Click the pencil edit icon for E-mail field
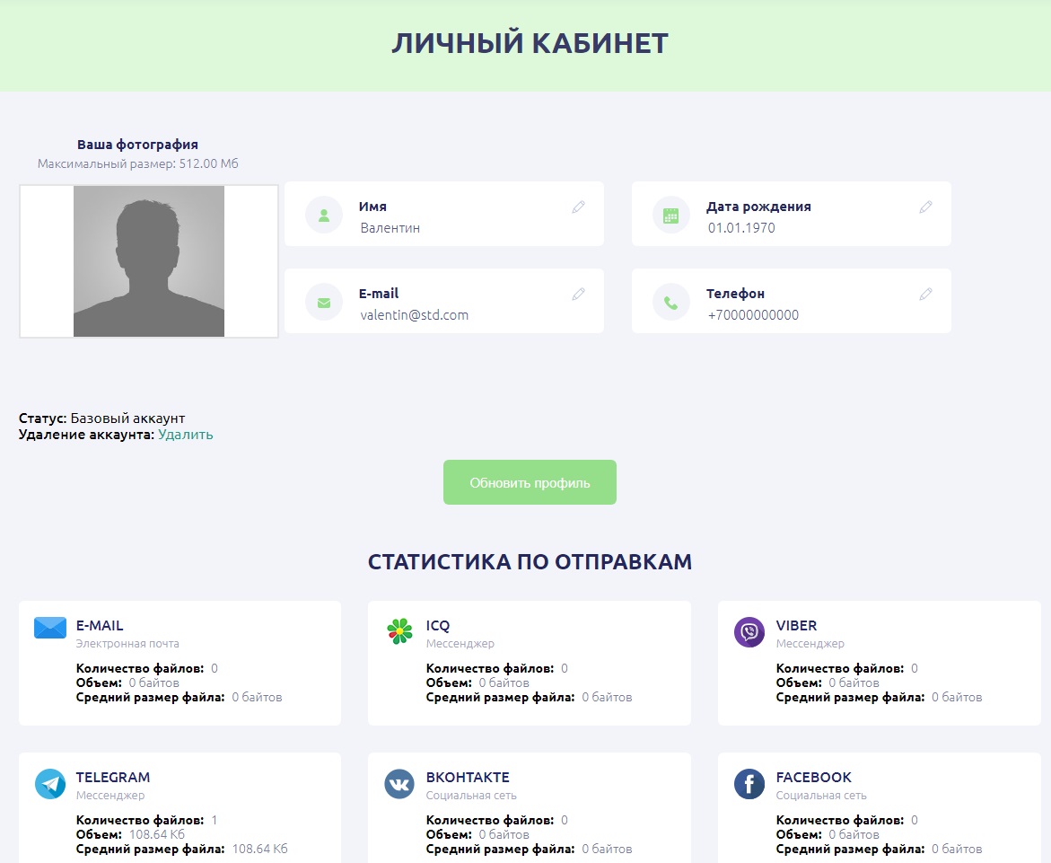Screen dimensions: 1051x863 (578, 294)
